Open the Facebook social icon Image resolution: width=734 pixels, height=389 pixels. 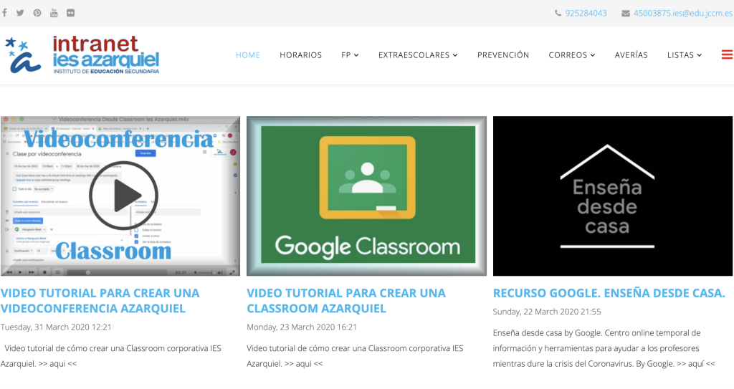click(4, 13)
